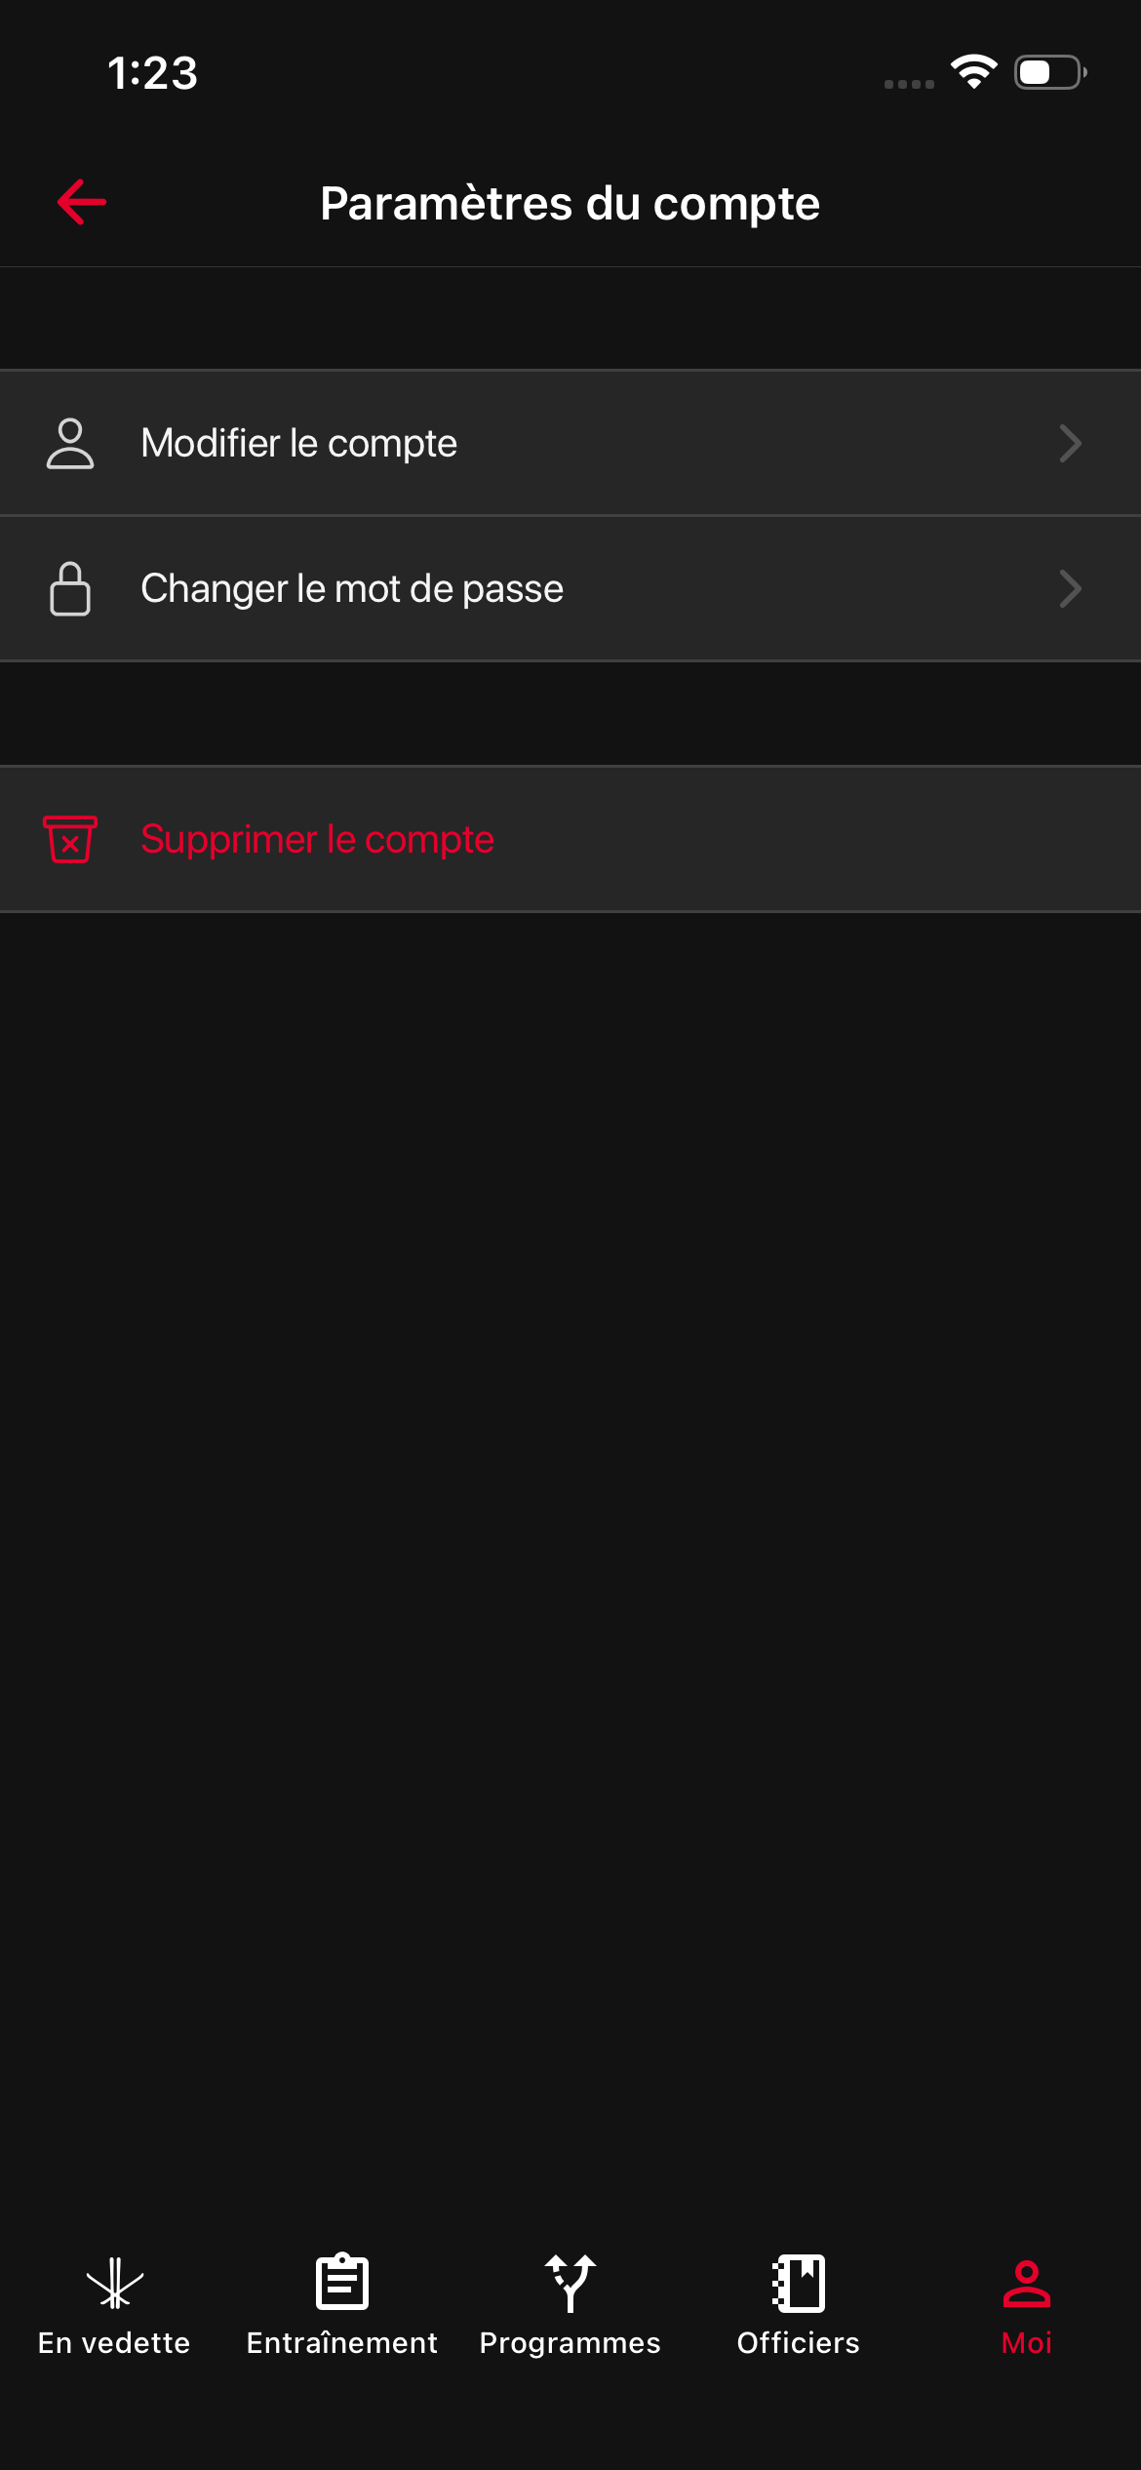
Task: Switch to the Entraînement tab label
Action: (x=342, y=2343)
